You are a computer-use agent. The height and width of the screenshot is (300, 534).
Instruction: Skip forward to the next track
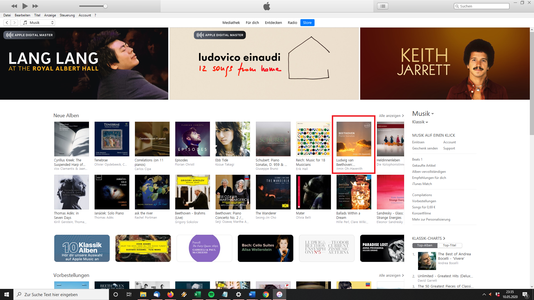pos(35,6)
